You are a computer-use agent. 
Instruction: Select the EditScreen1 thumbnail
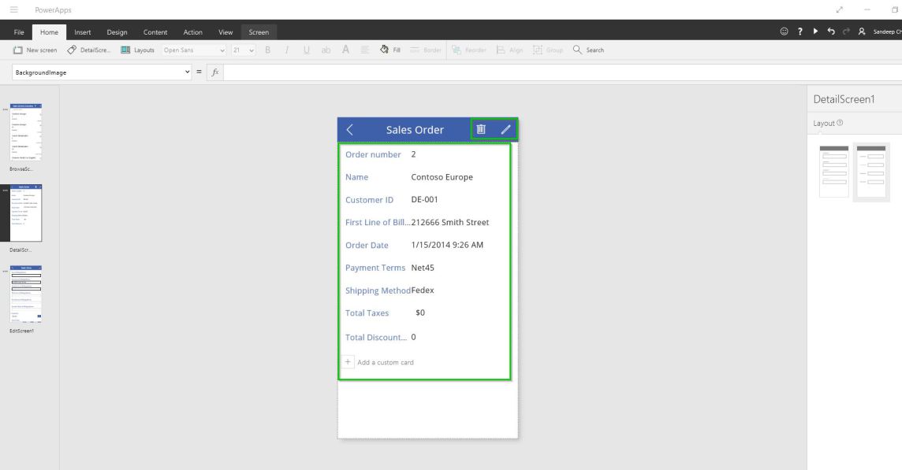[26, 294]
